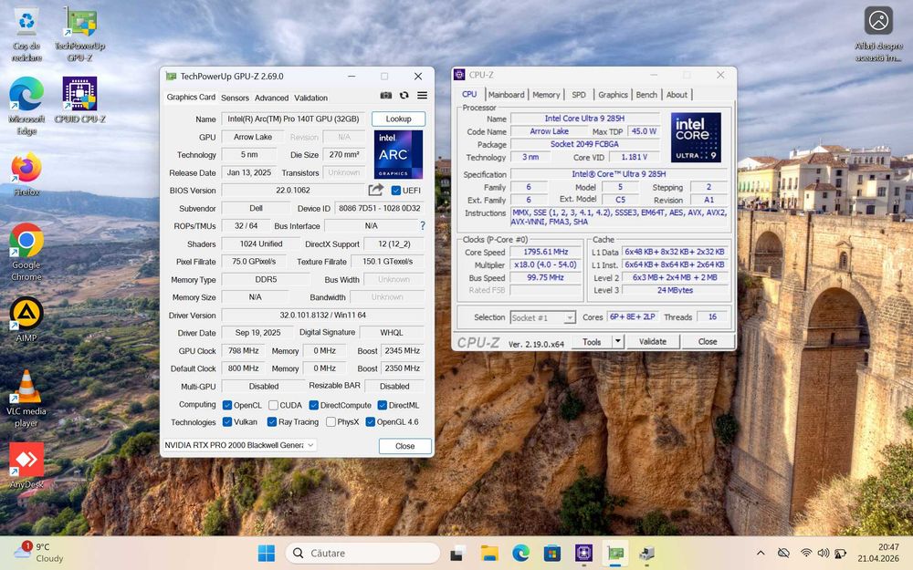This screenshot has width=913, height=570.
Task: Open Task View in taskbar
Action: (x=457, y=553)
